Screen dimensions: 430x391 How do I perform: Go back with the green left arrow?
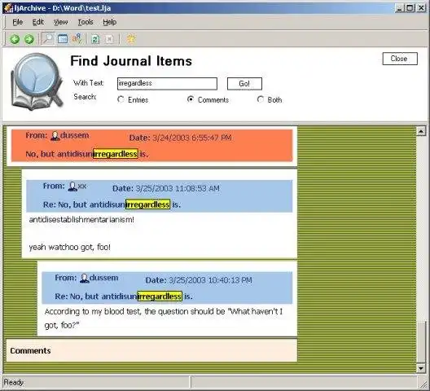click(15, 39)
